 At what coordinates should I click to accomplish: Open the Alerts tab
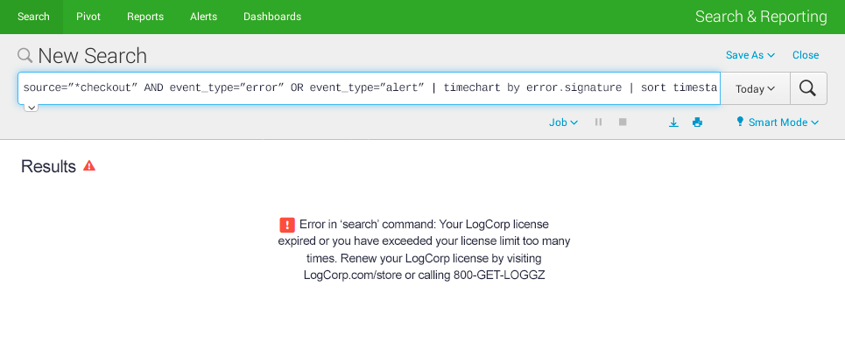click(204, 17)
